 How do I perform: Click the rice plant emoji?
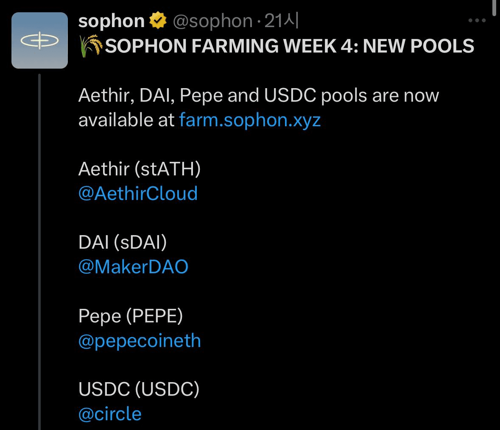(x=91, y=46)
